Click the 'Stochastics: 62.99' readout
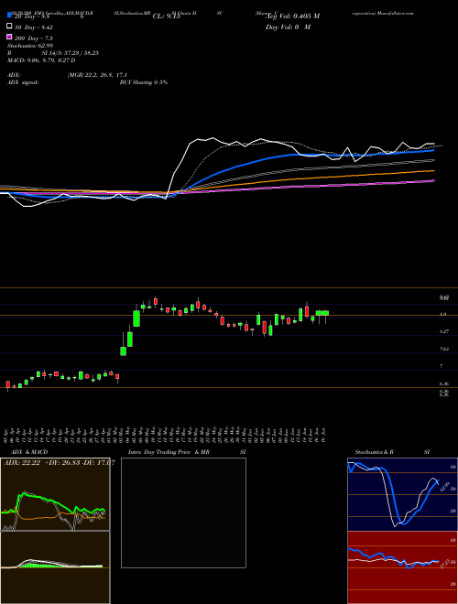Screen dimensions: 458x604 tap(30, 46)
